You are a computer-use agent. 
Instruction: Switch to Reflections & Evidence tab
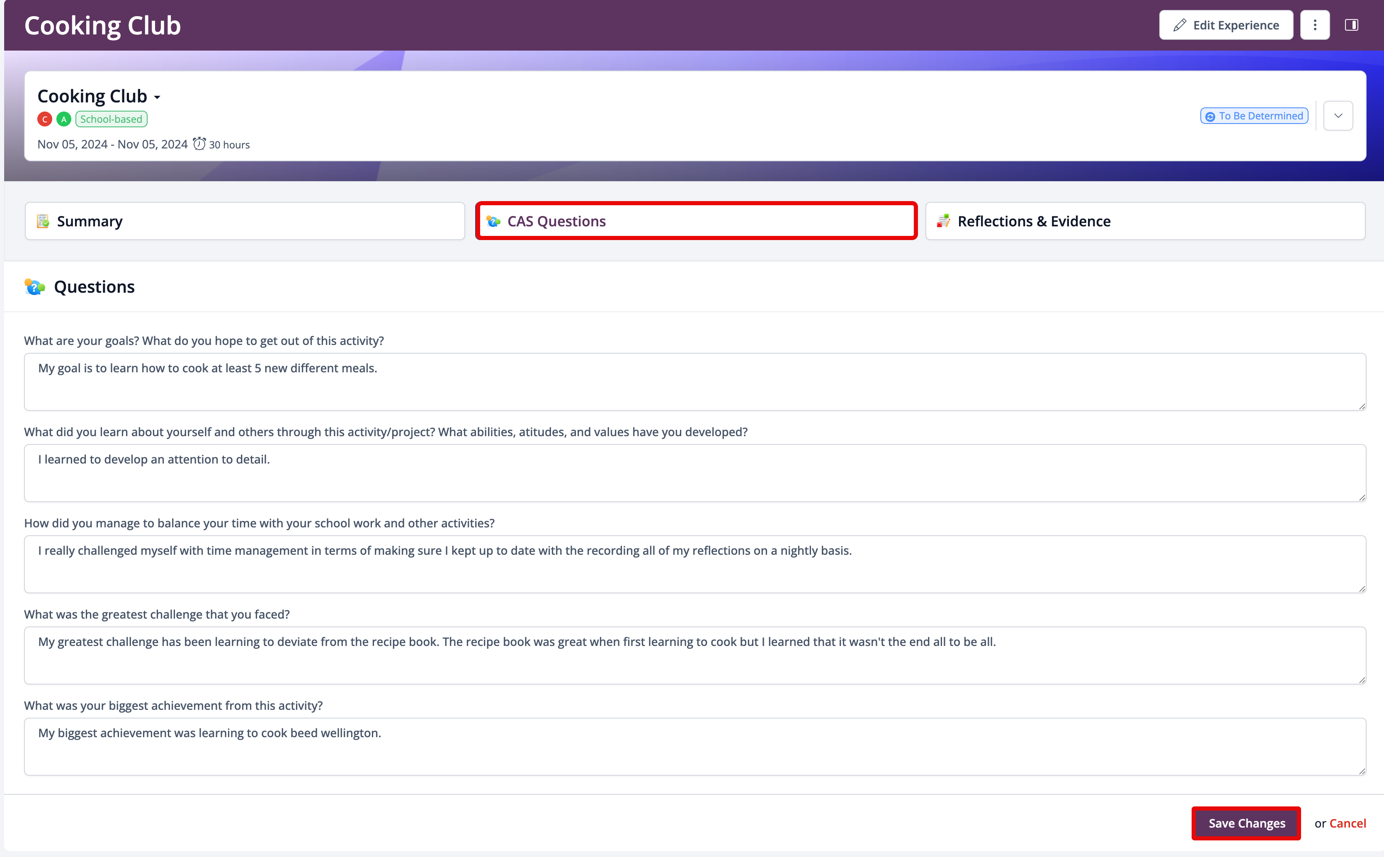(1145, 221)
